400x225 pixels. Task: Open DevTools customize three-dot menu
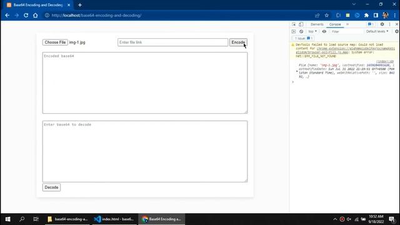(x=389, y=24)
